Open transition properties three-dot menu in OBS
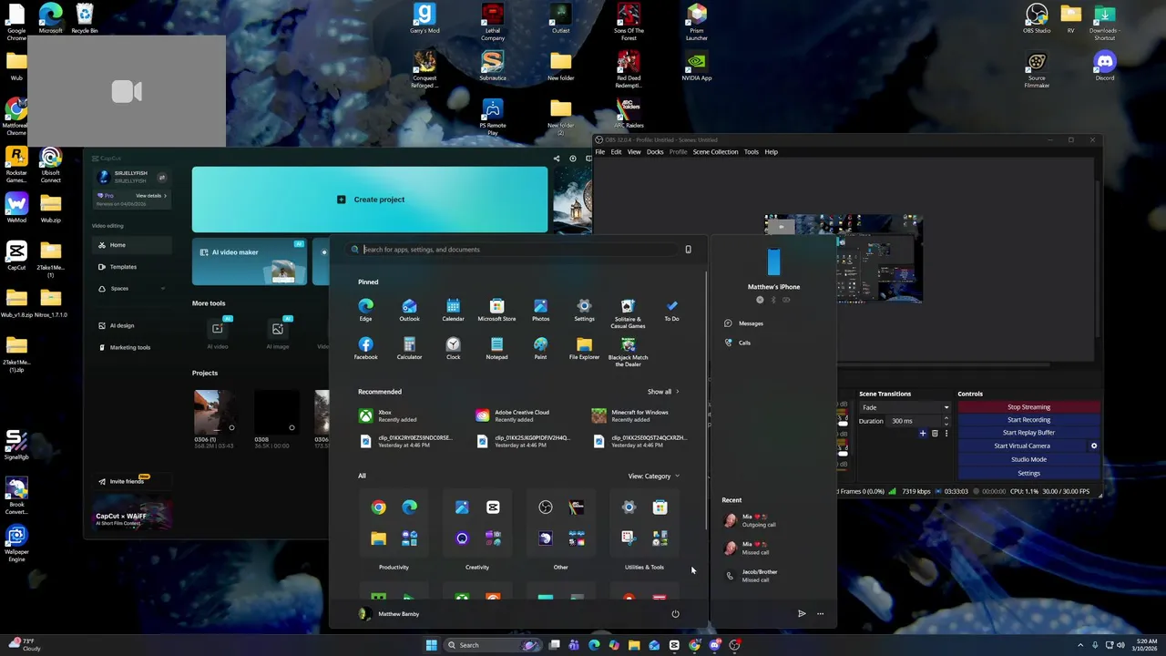 946,434
